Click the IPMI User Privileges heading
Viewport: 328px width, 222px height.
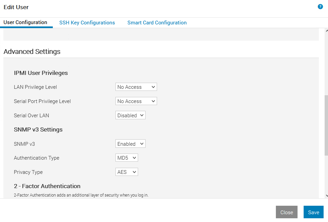pos(41,73)
